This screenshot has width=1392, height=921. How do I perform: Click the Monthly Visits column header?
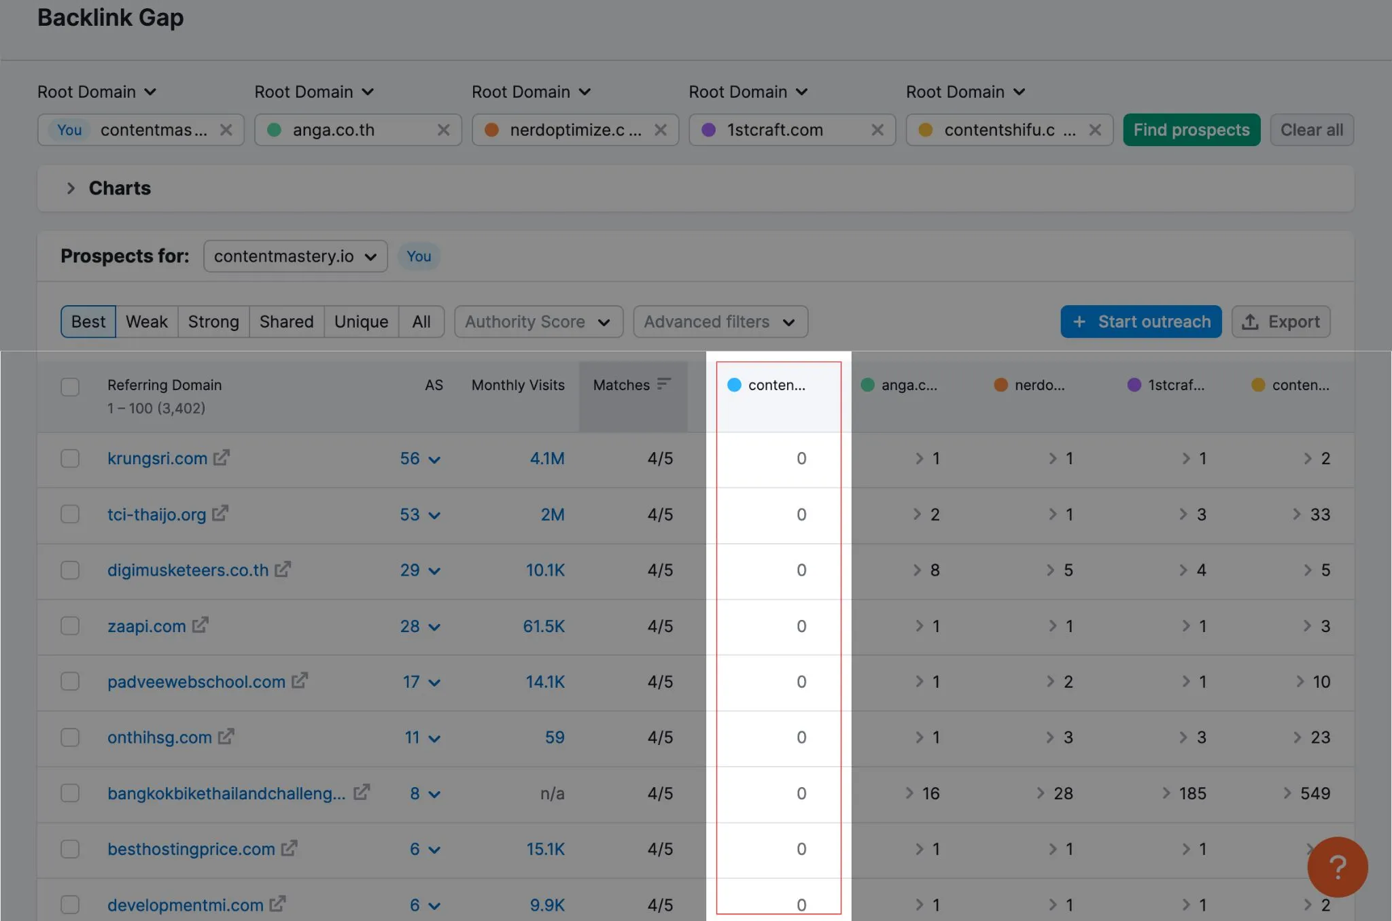point(518,385)
